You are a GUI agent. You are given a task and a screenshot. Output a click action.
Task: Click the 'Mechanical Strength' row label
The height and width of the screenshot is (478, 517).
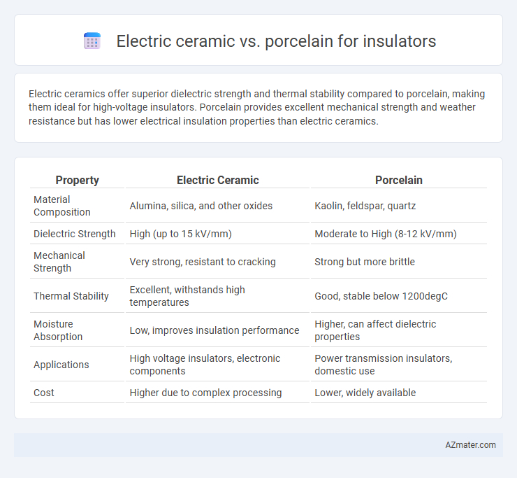pos(59,262)
